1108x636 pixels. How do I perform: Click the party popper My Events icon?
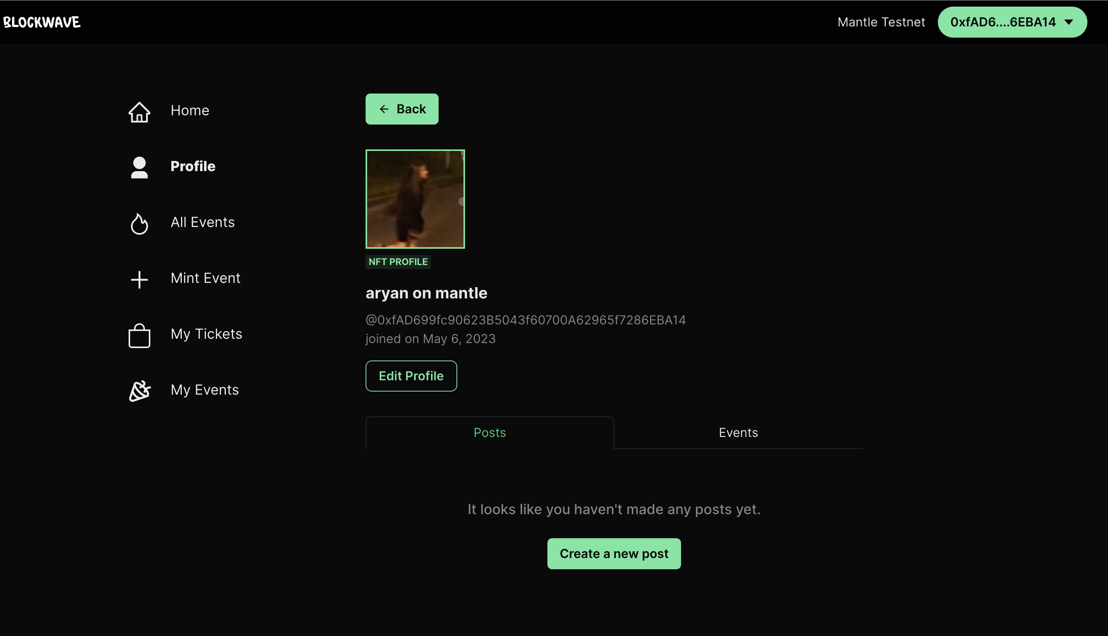(x=139, y=391)
